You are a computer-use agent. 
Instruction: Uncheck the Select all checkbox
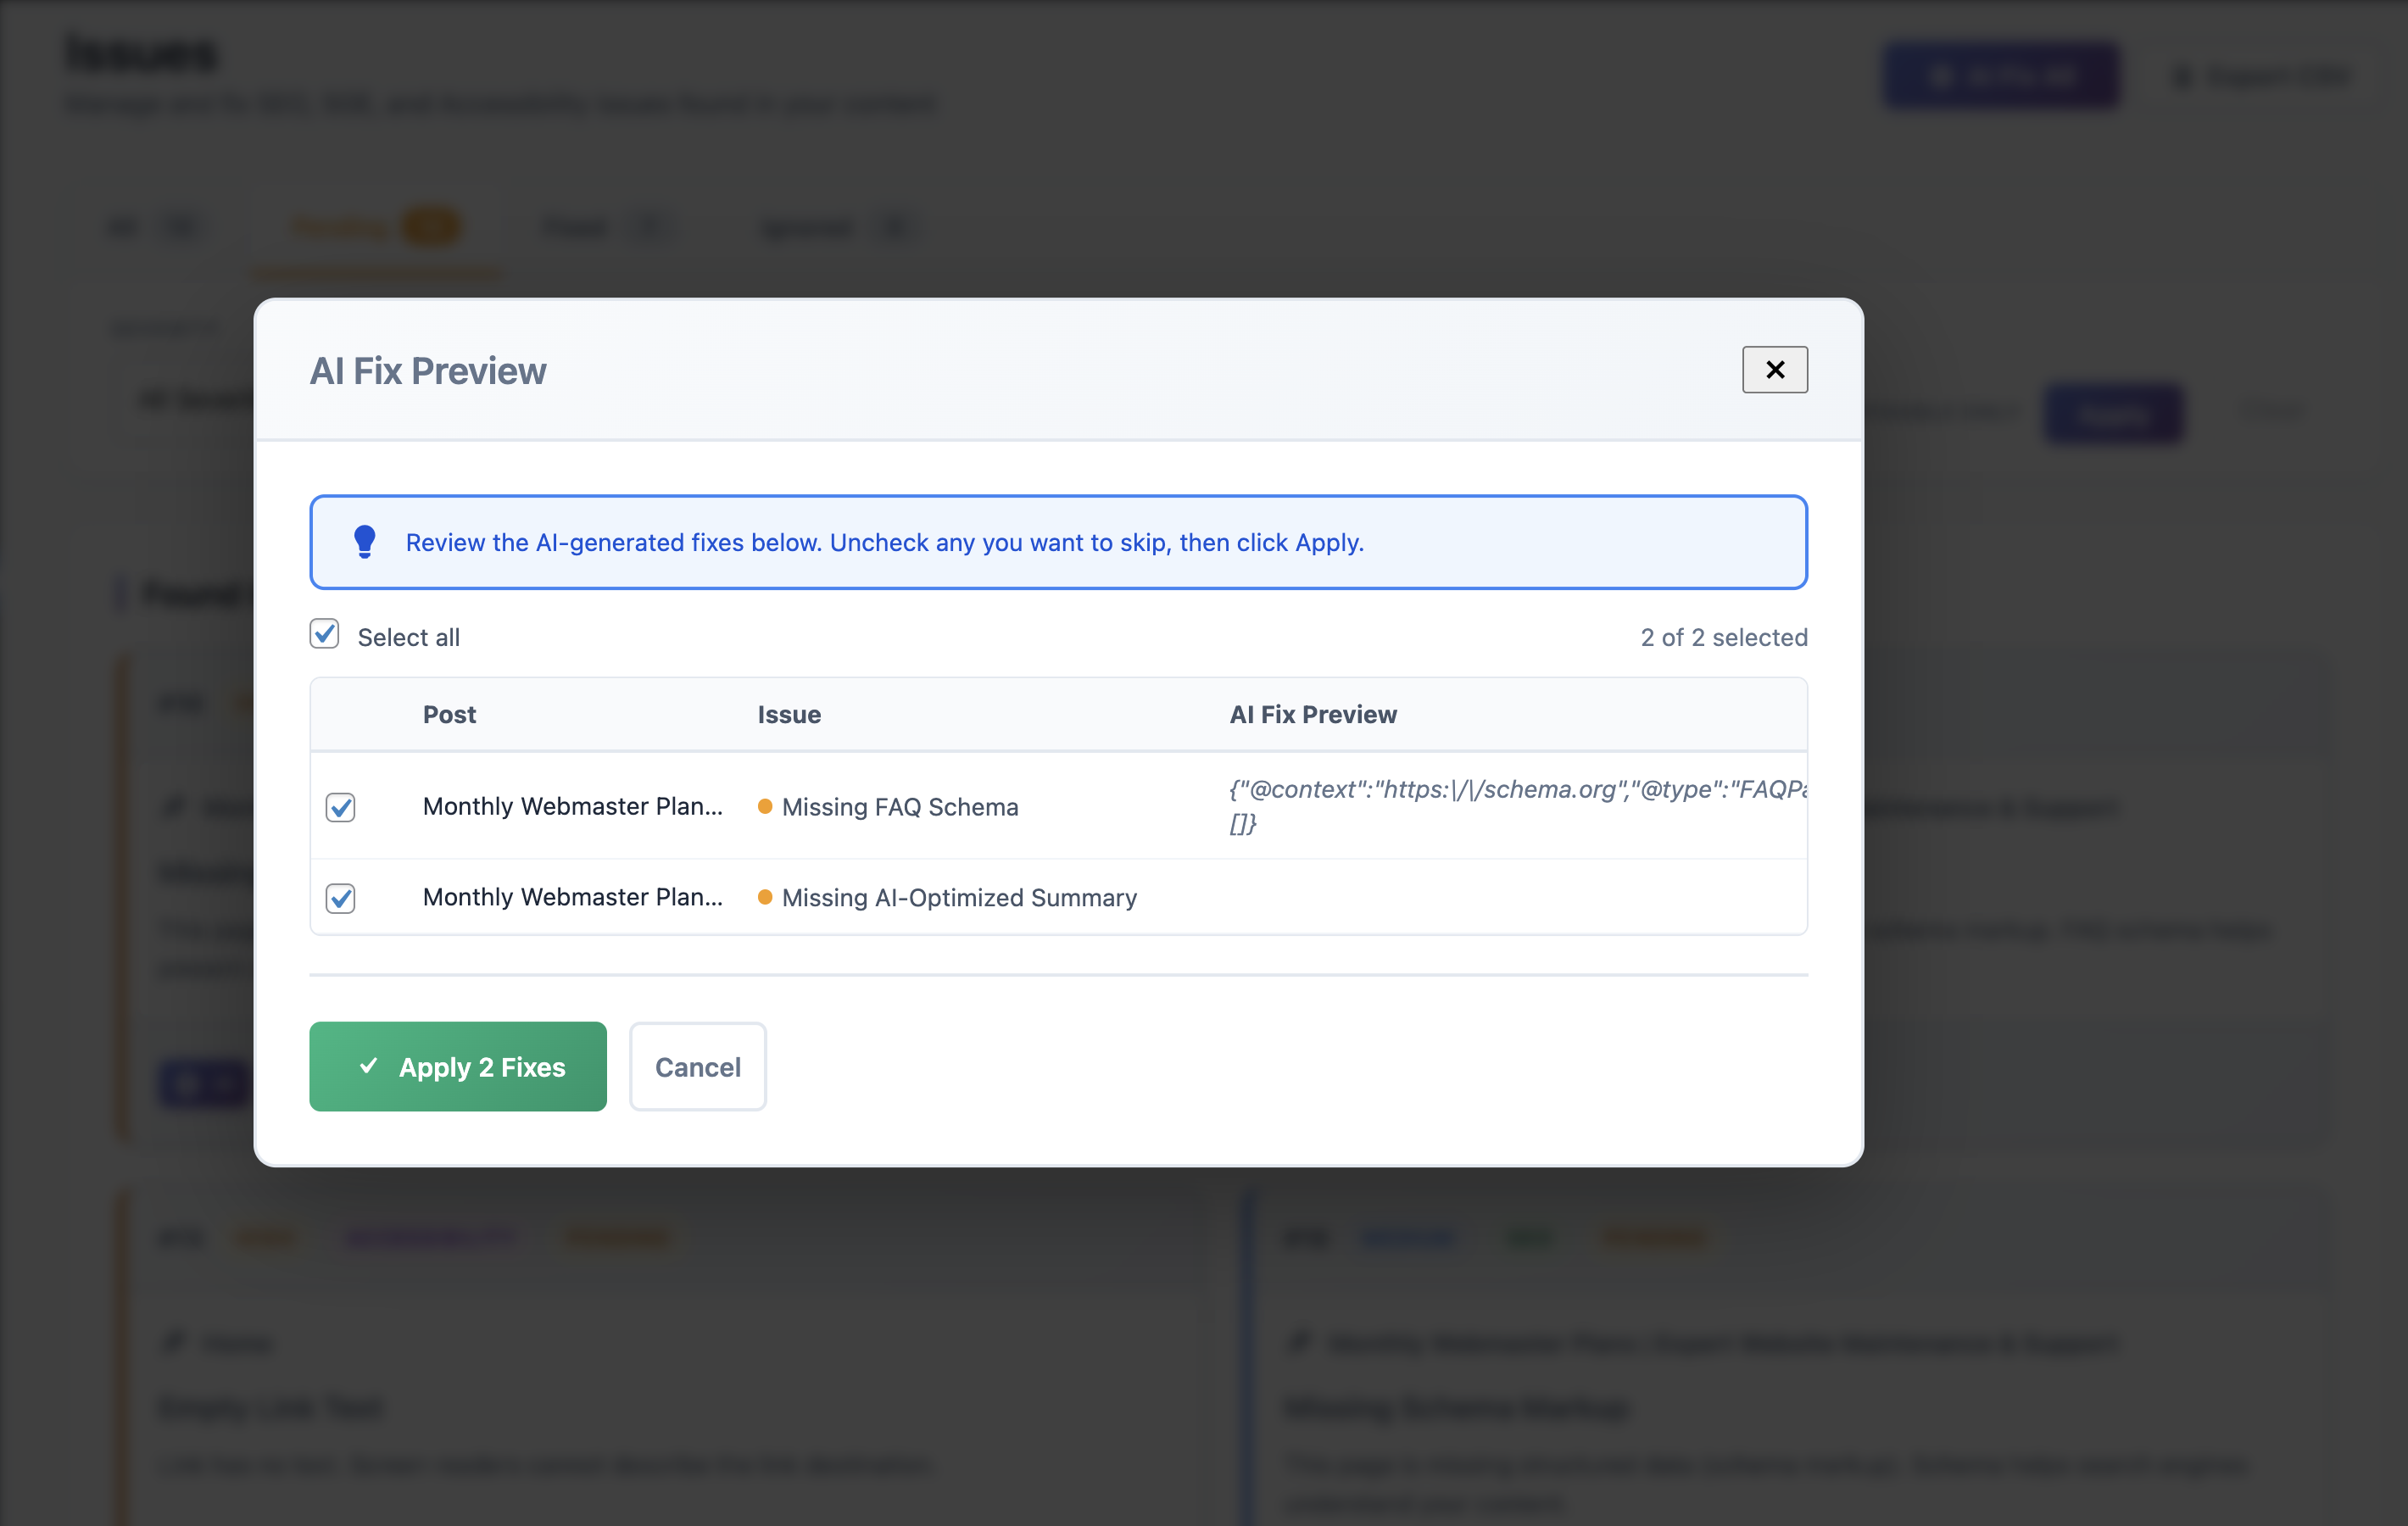[x=324, y=634]
